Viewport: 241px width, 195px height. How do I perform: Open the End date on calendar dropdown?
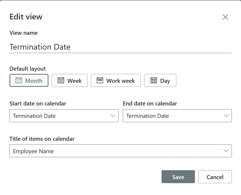tap(177, 115)
